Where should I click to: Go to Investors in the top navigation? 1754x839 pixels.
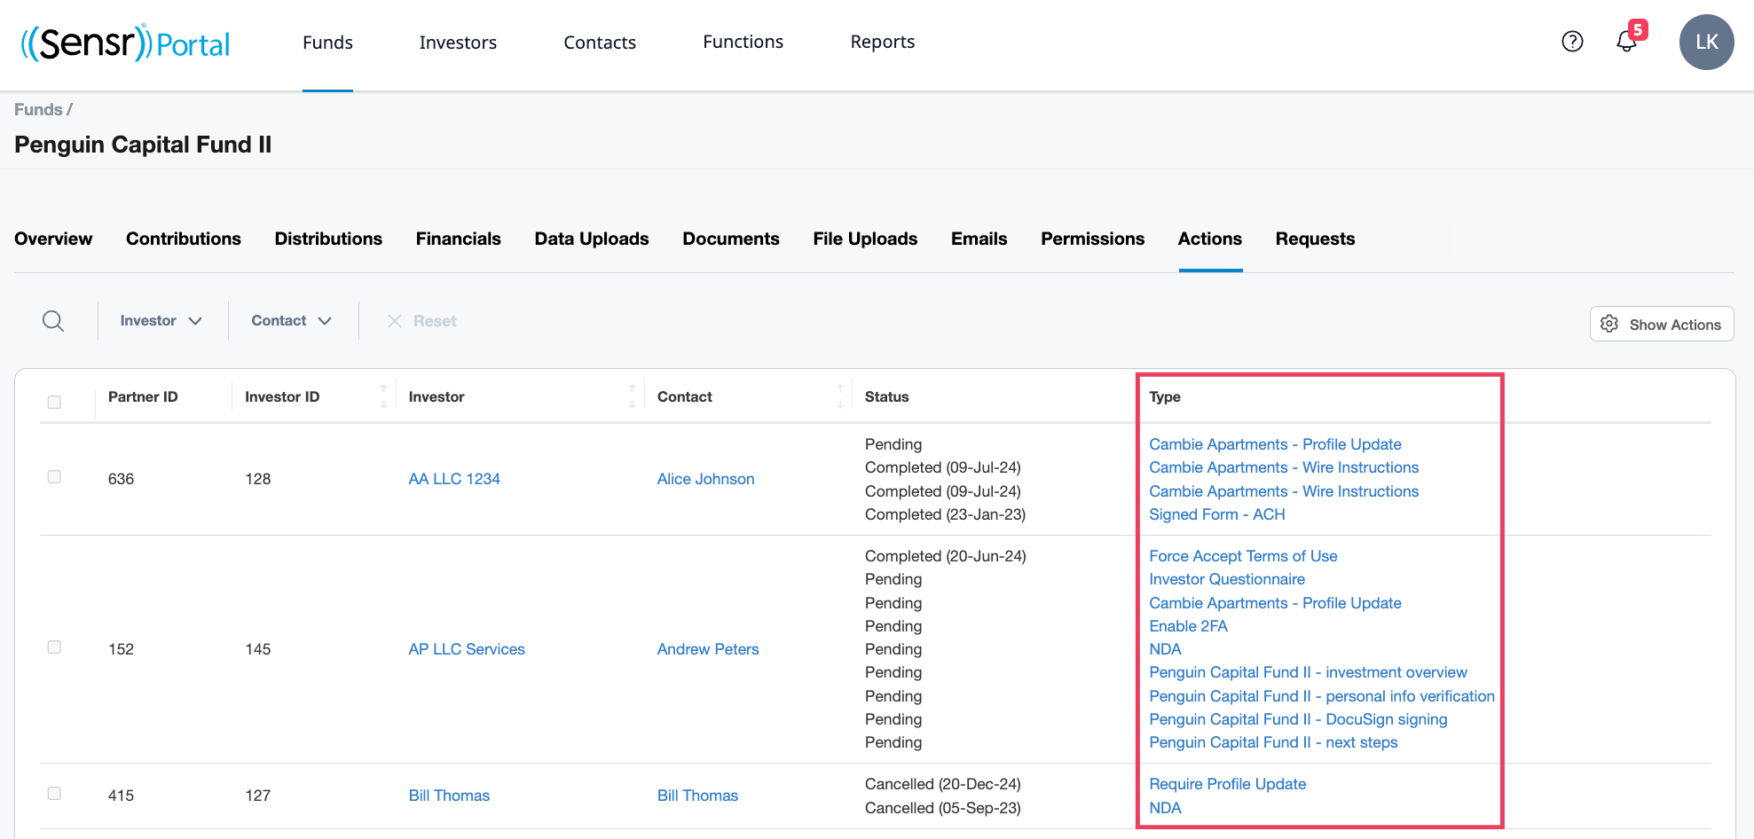(458, 43)
